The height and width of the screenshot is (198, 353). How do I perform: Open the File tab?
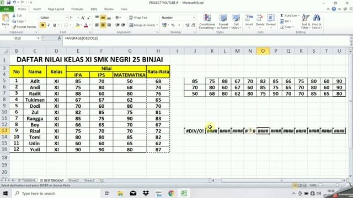click(7, 9)
